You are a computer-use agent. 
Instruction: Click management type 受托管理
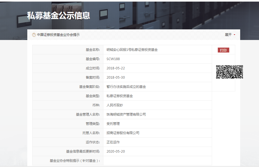(x=114, y=123)
